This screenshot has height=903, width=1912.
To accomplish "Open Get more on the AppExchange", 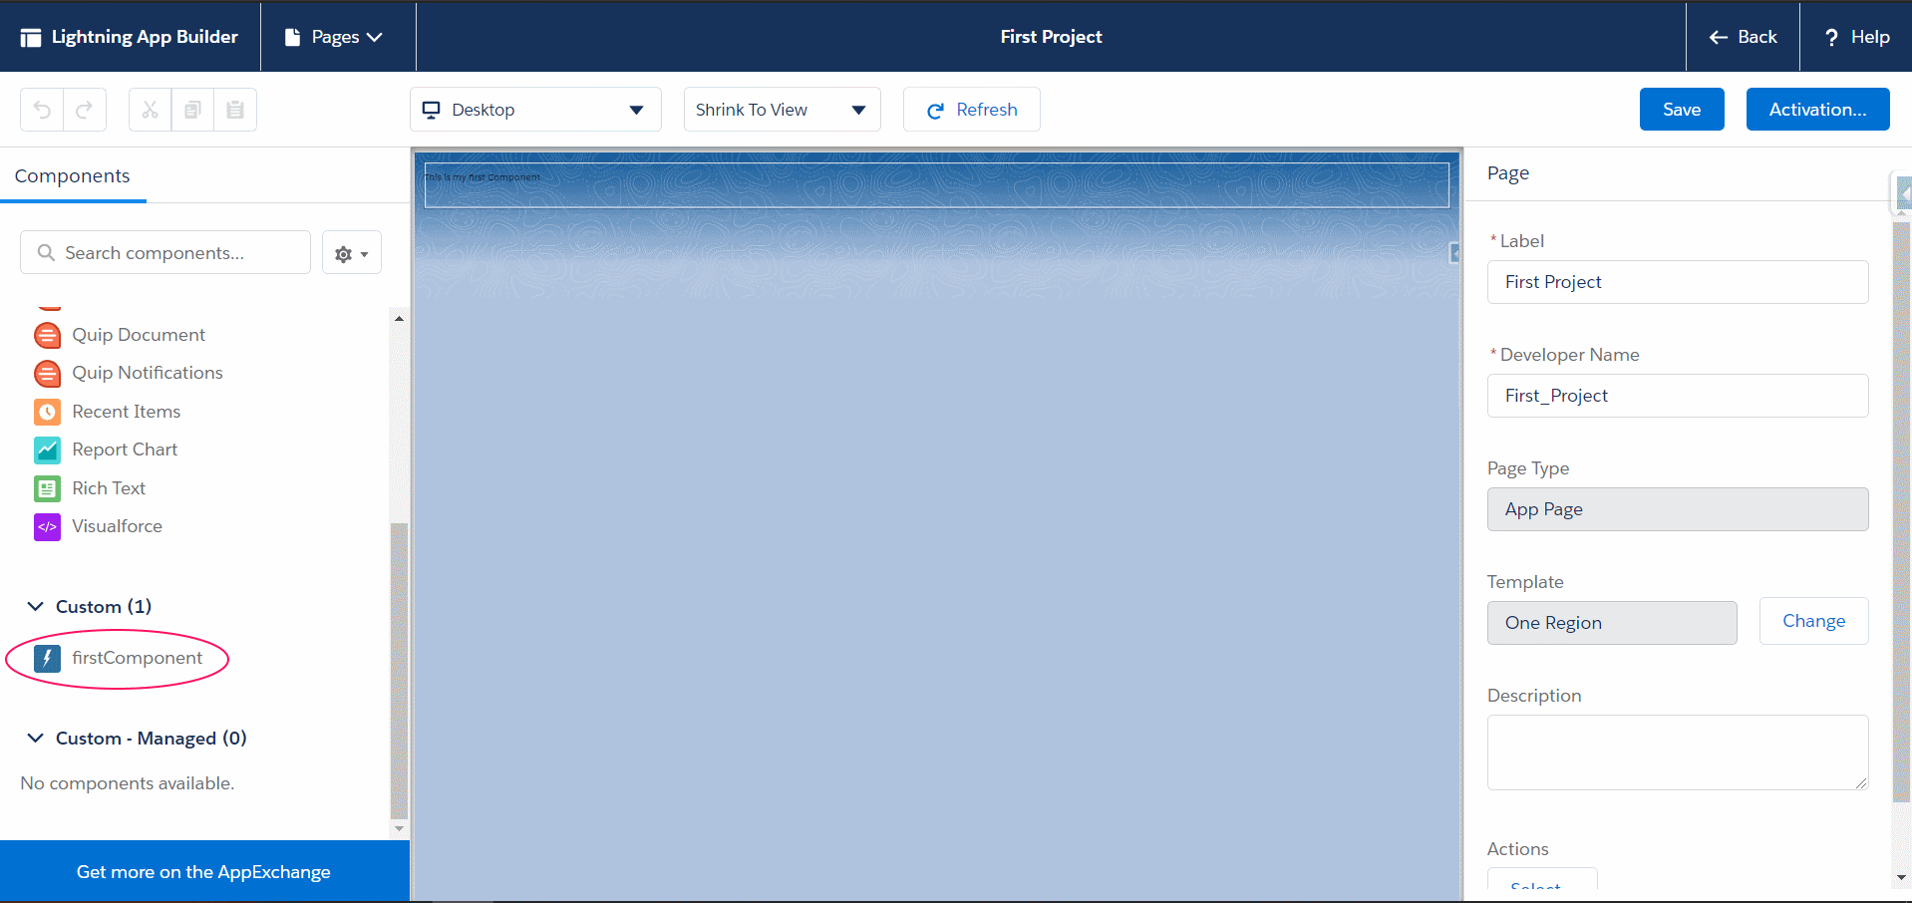I will tap(204, 872).
